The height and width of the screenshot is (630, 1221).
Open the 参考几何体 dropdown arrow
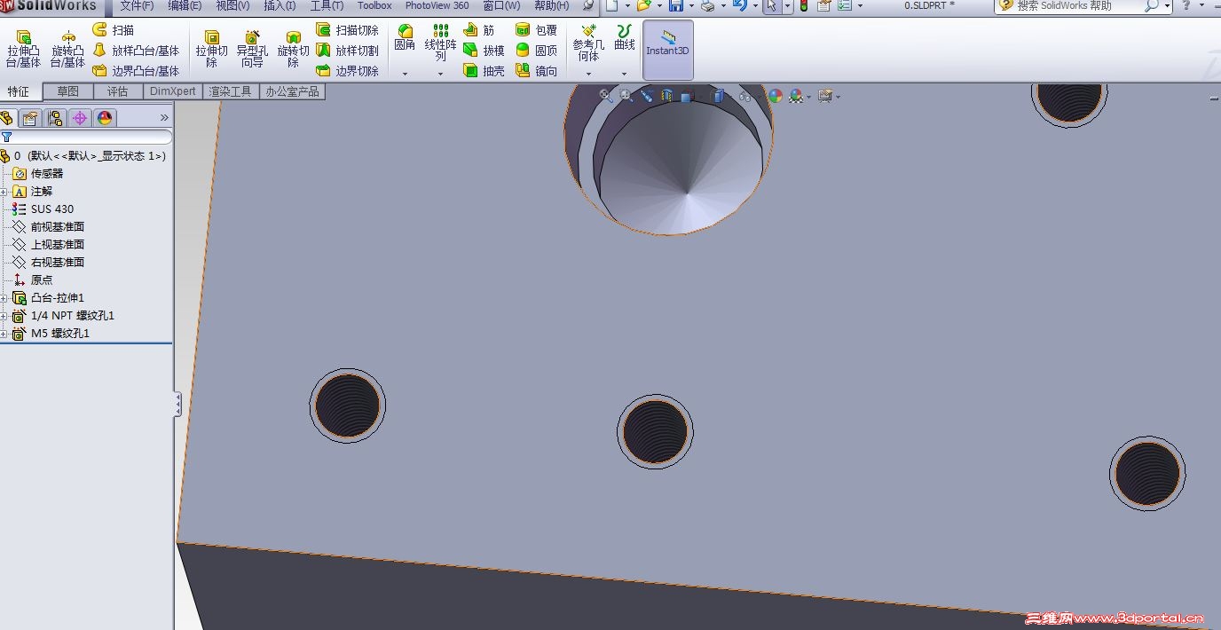587,74
